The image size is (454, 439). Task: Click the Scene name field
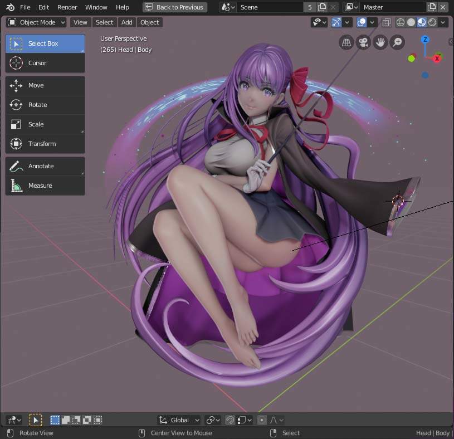pos(270,7)
